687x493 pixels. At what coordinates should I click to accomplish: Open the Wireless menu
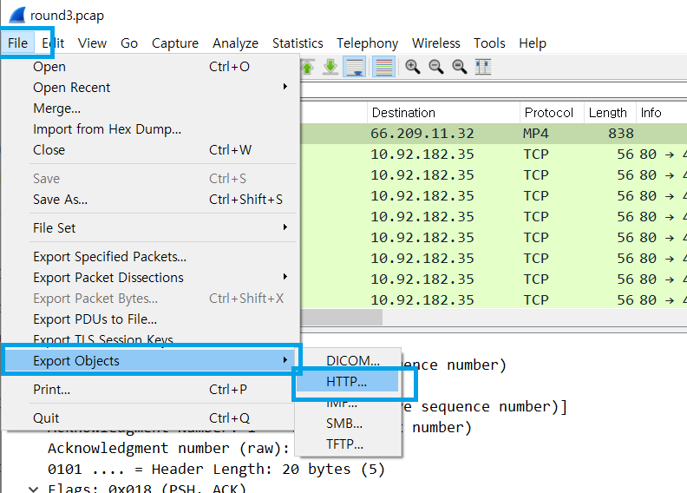click(436, 43)
